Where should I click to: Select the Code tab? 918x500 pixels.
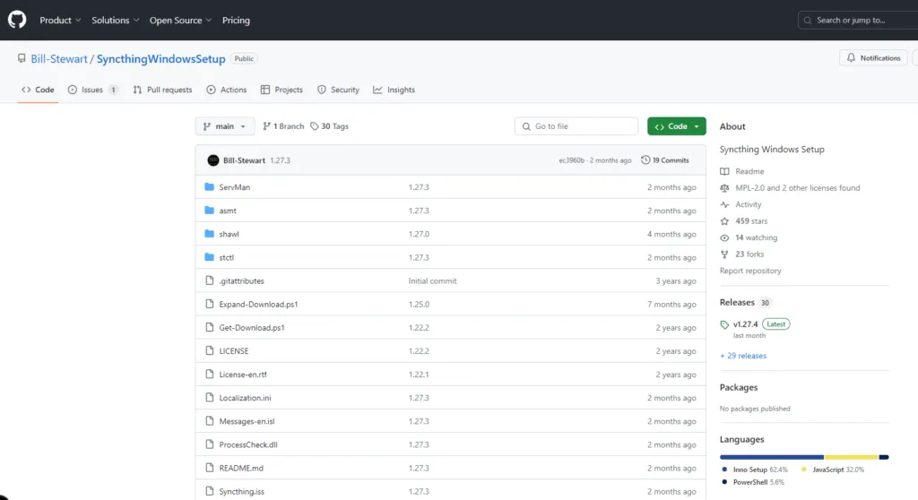coord(38,90)
